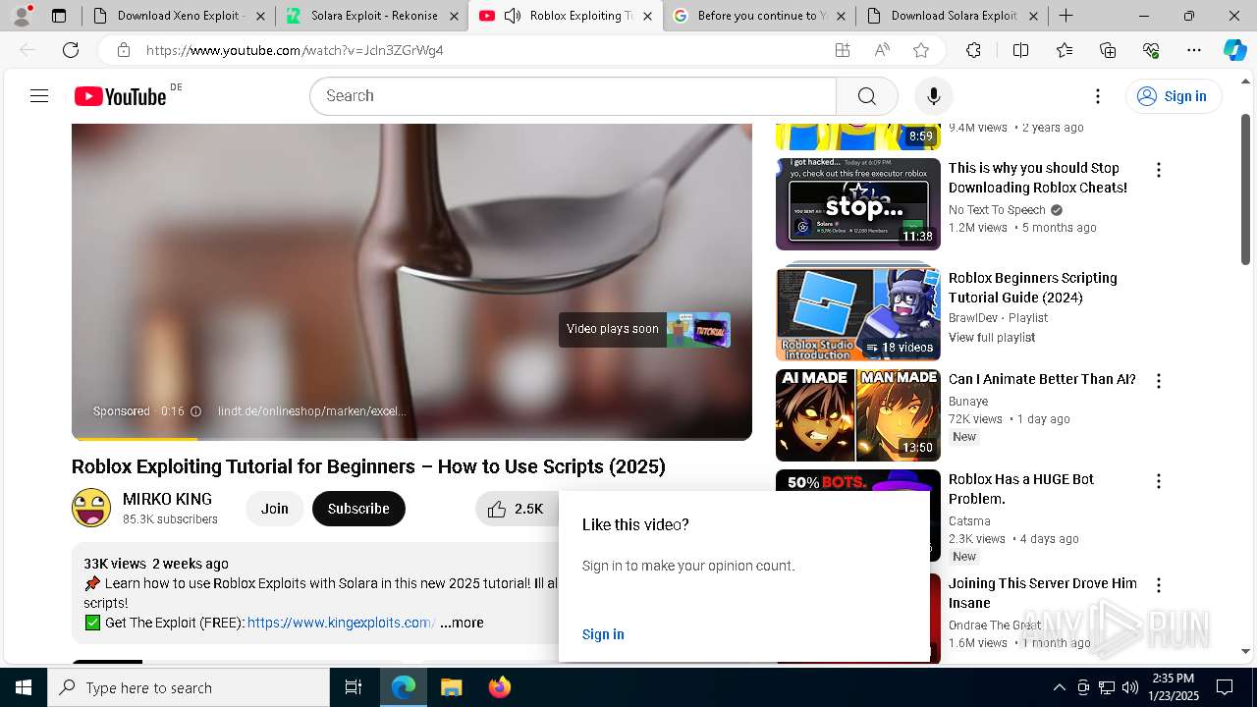Screen dimensions: 1257x707
Task: Open the Edge extensions puzzle icon
Action: pyautogui.click(x=973, y=50)
